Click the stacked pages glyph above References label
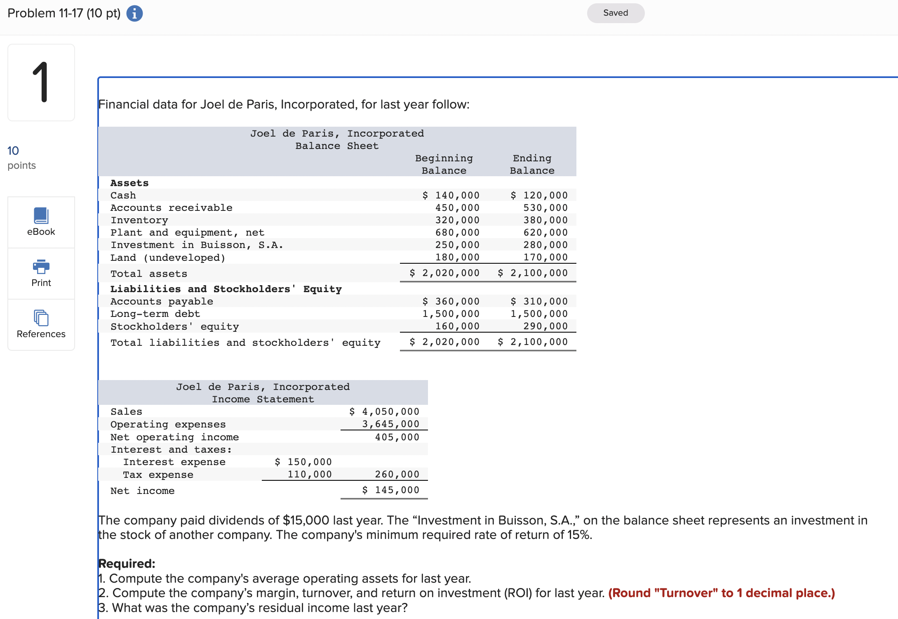Screen dimensions: 898x619 click(x=41, y=318)
